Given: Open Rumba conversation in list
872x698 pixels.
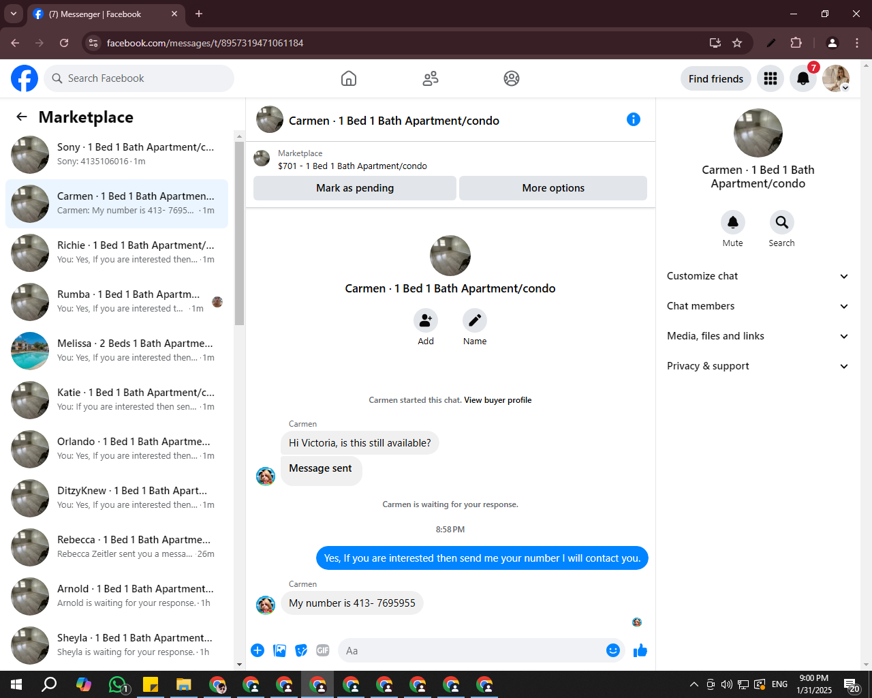Looking at the screenshot, I should [116, 302].
